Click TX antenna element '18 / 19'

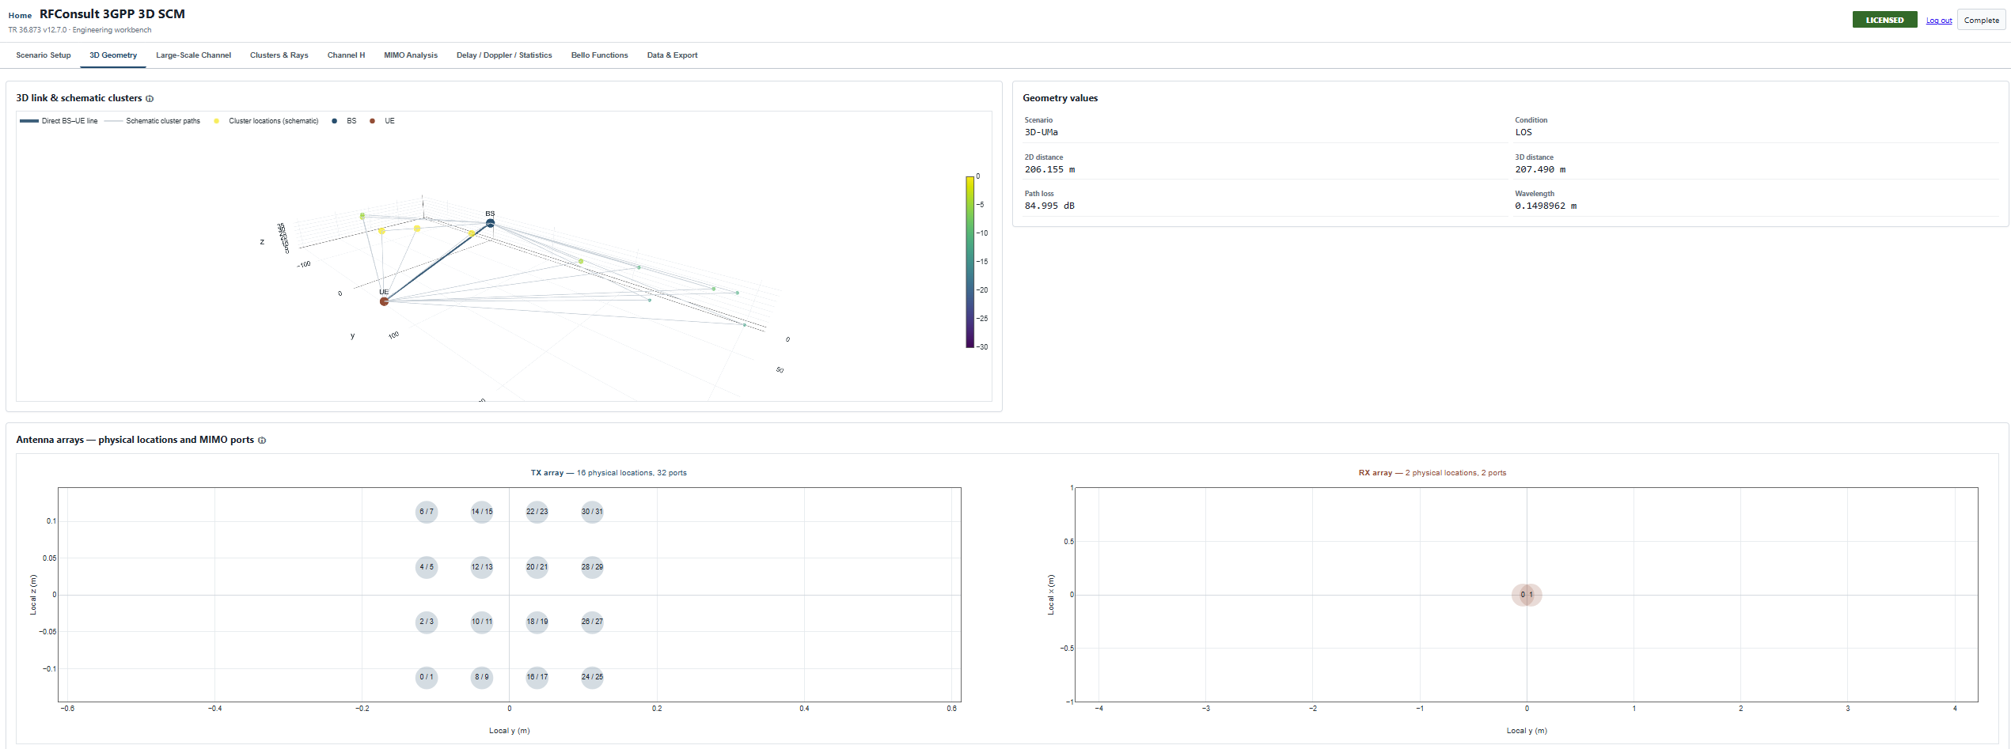click(537, 622)
